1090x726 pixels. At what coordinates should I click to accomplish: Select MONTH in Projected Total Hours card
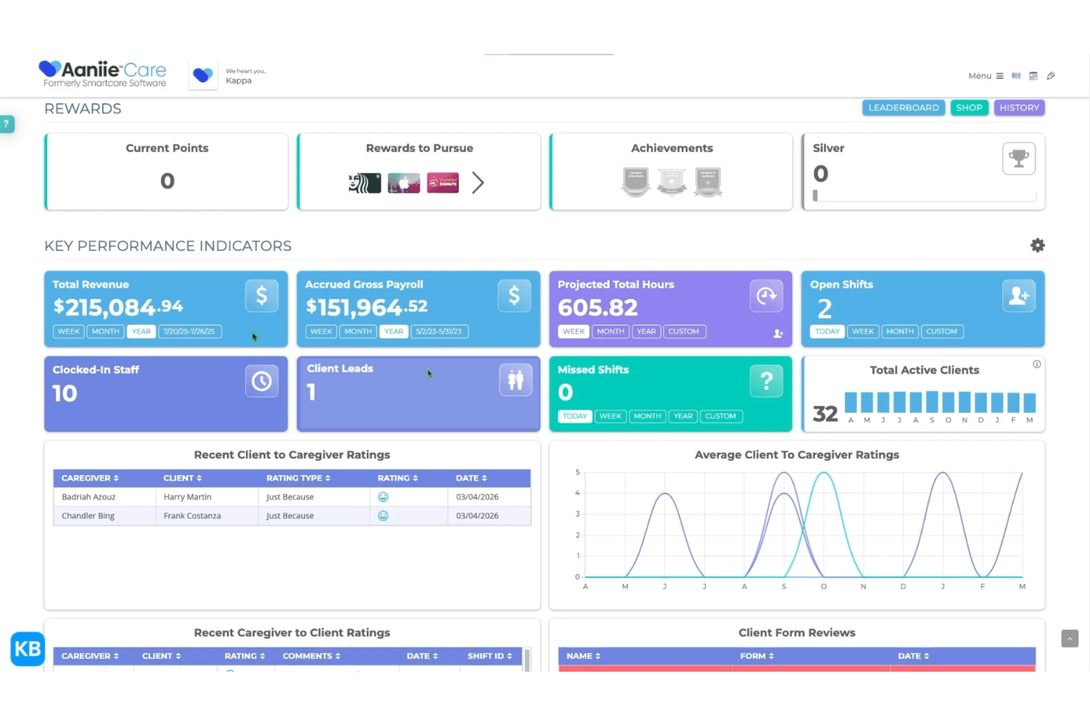click(611, 332)
